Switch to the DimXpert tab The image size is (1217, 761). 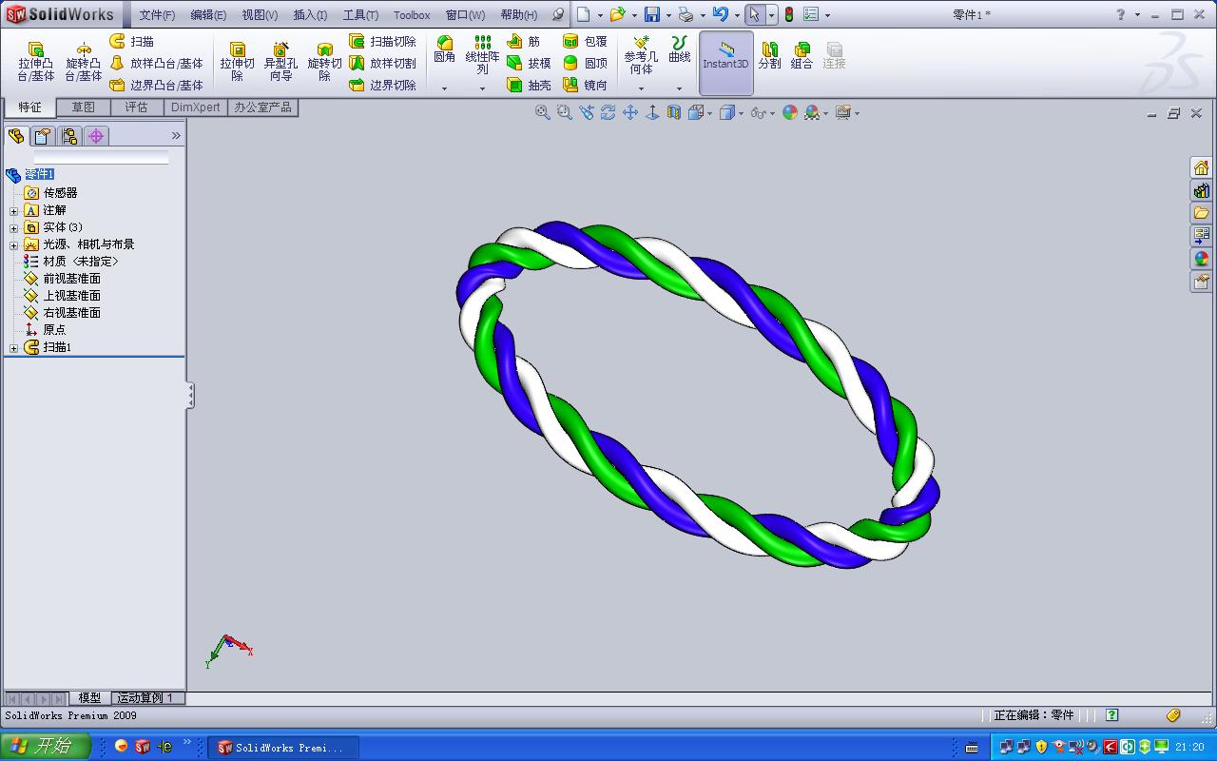195,107
